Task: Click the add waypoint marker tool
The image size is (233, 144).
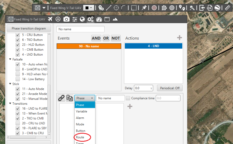Action: tap(101, 8)
